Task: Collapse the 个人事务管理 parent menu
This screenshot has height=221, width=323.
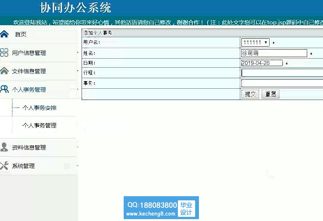Action: pos(29,89)
